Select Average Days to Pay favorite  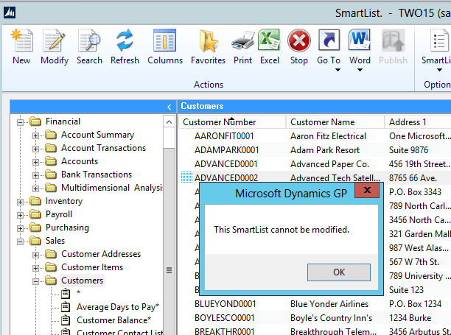(118, 307)
